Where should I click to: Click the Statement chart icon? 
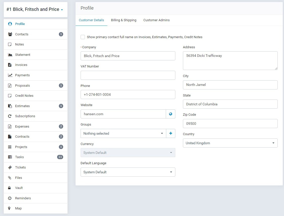(10, 55)
